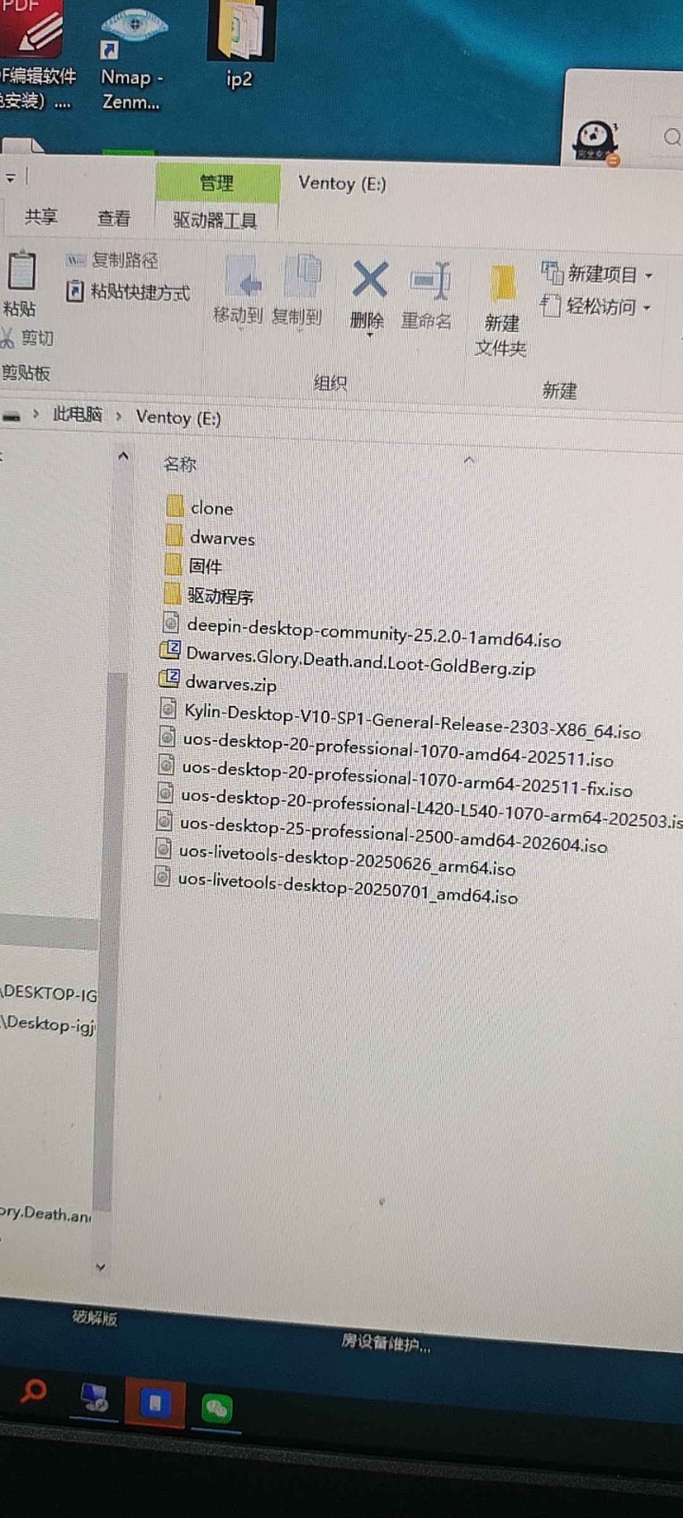The width and height of the screenshot is (683, 1518).
Task: Open the ip2 desktop folder
Action: tap(240, 44)
